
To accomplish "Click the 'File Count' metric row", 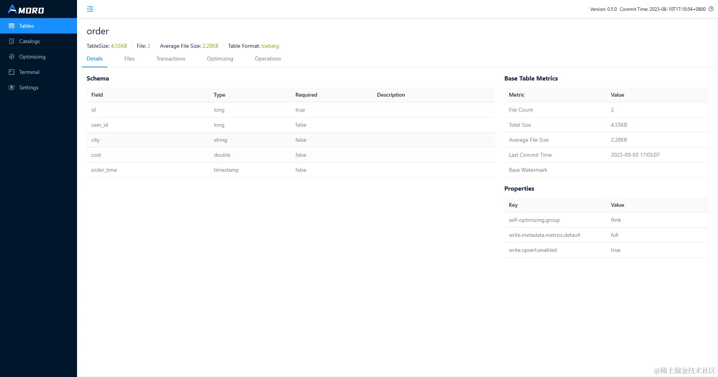I will tap(606, 110).
